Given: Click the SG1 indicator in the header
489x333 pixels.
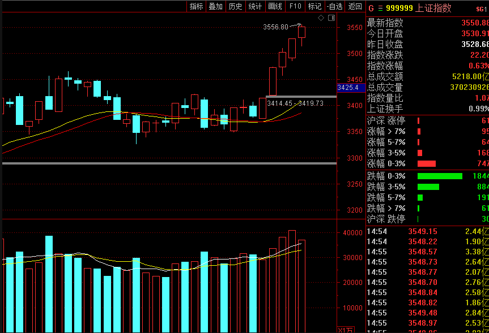Looking at the screenshot, I should point(482,10).
